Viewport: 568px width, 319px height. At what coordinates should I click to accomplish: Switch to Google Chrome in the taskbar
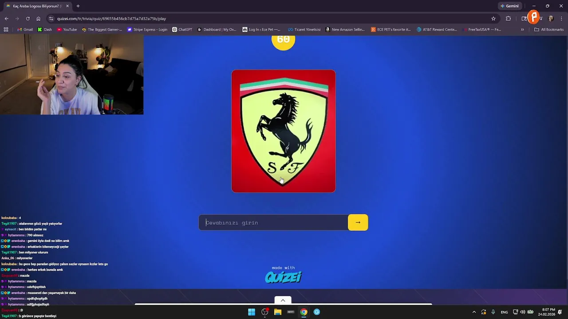coord(304,312)
